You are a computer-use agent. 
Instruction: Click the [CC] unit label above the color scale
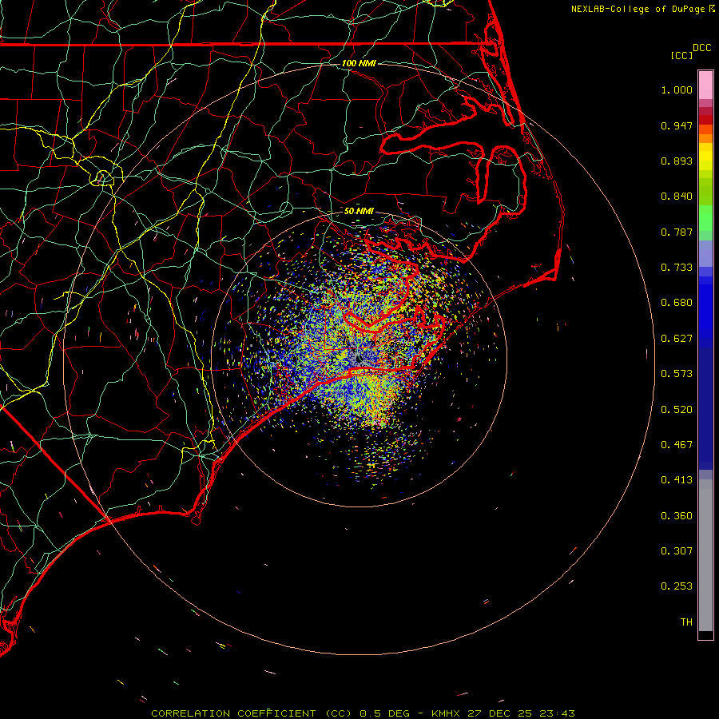click(681, 55)
